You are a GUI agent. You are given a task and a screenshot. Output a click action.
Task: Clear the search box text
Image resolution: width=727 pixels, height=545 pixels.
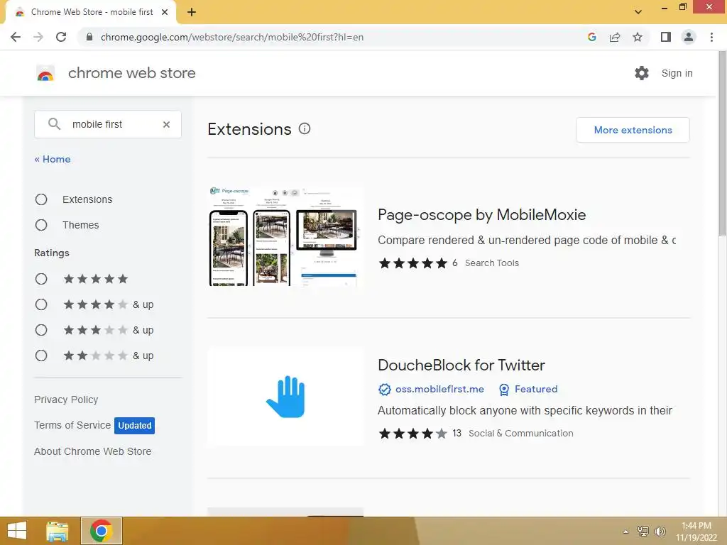pos(166,124)
